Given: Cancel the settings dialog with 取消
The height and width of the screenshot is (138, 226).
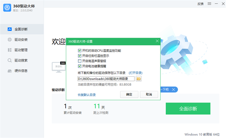Looking at the screenshot, I should point(149,94).
